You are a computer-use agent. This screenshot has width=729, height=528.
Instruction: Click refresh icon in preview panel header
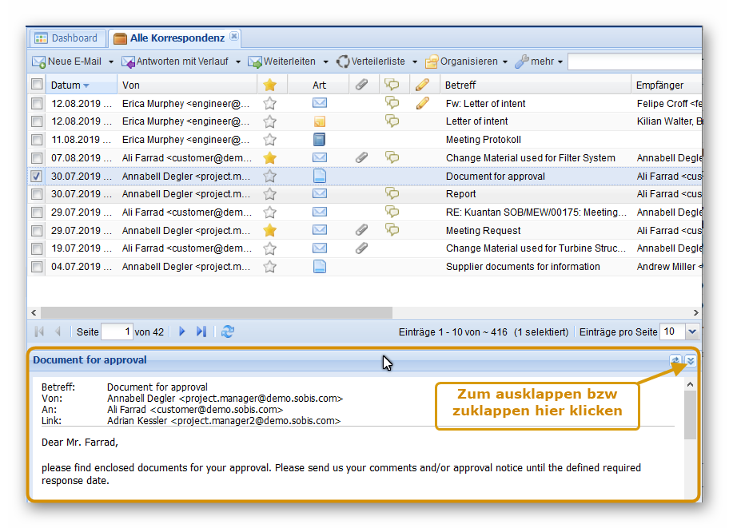tap(675, 360)
